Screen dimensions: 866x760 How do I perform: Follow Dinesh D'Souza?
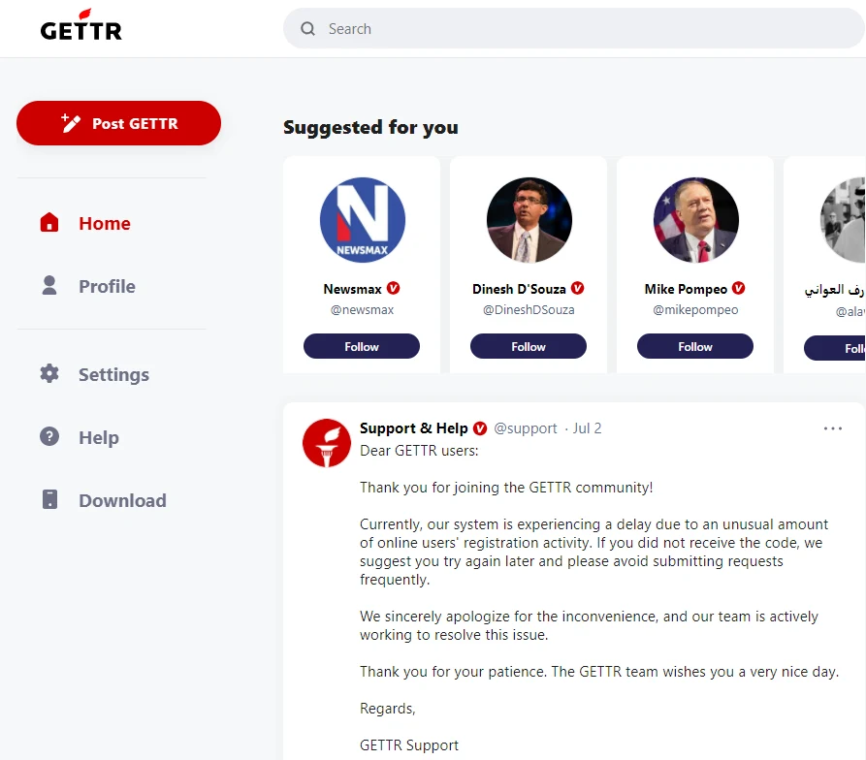coord(529,345)
